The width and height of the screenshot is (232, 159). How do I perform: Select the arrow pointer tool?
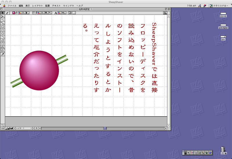coord(3,13)
